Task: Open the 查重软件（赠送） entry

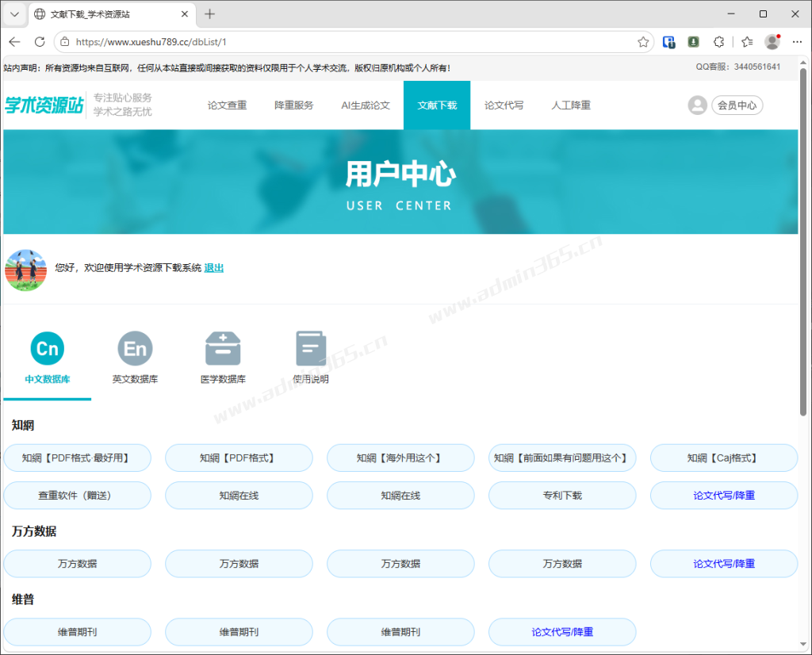Action: click(77, 496)
